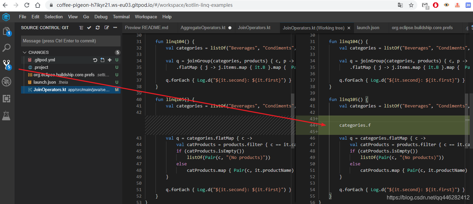Image resolution: width=473 pixels, height=204 pixels.
Task: Open the Selection menu
Action: point(54,17)
